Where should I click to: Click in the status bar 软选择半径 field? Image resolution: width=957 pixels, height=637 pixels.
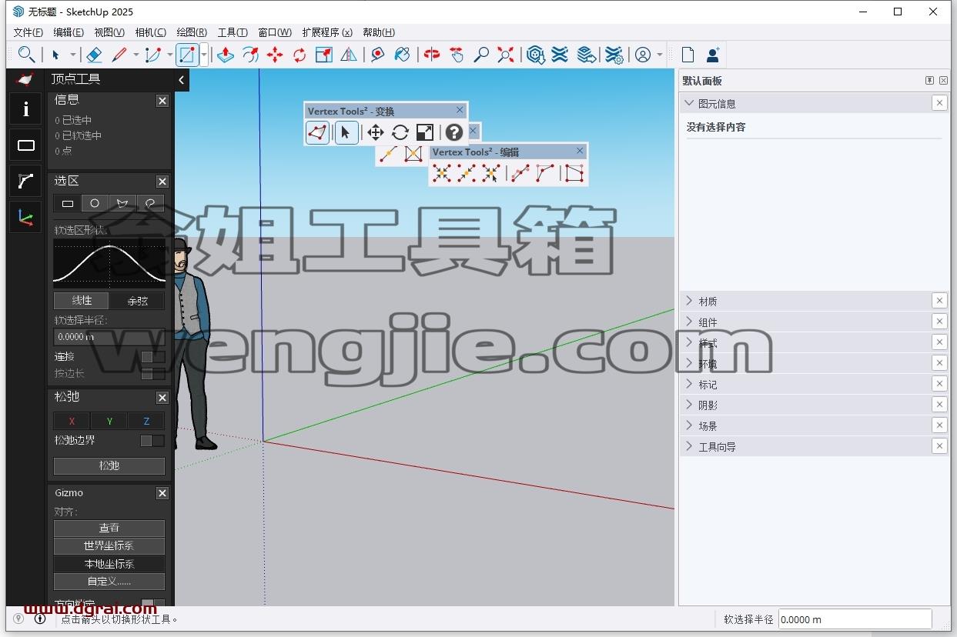tap(855, 619)
